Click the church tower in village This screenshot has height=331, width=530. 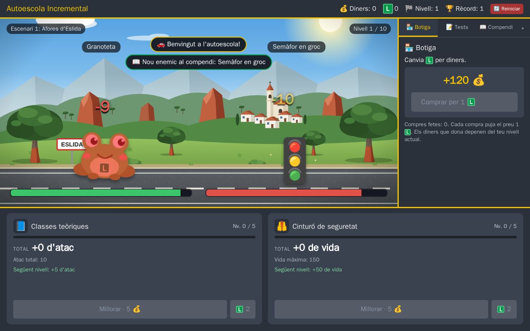click(x=270, y=99)
